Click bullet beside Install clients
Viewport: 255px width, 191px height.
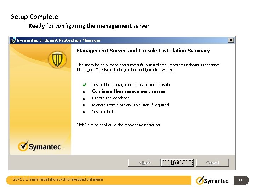[x=84, y=112]
